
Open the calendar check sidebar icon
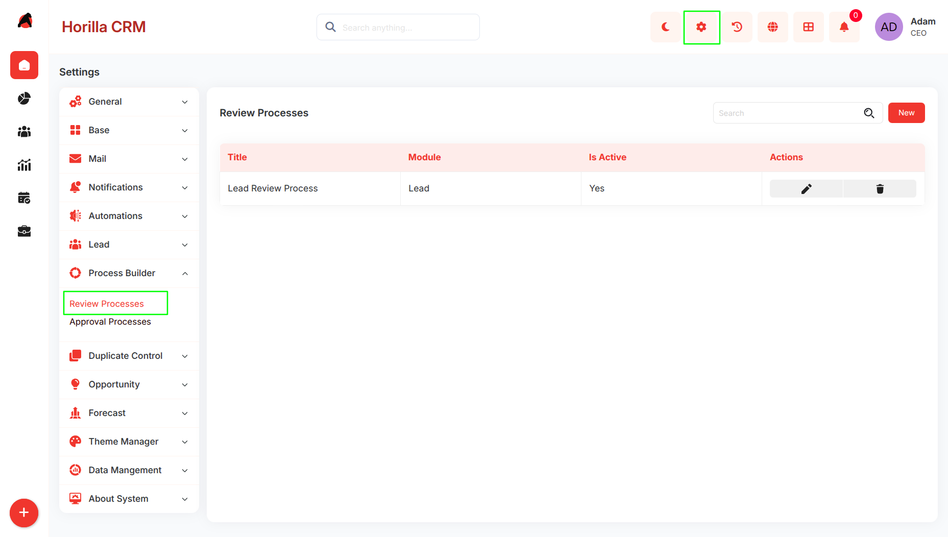pyautogui.click(x=24, y=198)
